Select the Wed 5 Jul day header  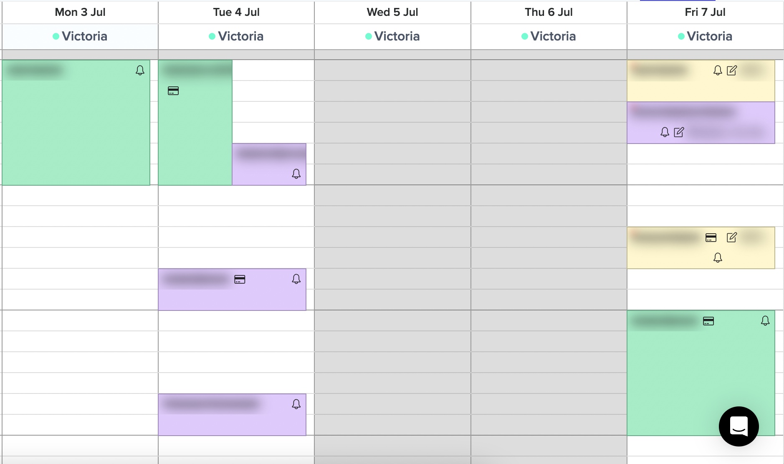pos(392,12)
